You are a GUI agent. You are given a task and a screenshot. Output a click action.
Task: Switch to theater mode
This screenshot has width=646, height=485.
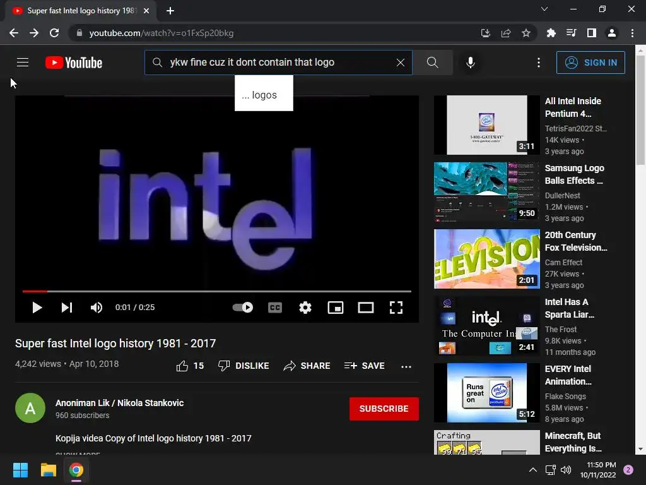pos(365,308)
